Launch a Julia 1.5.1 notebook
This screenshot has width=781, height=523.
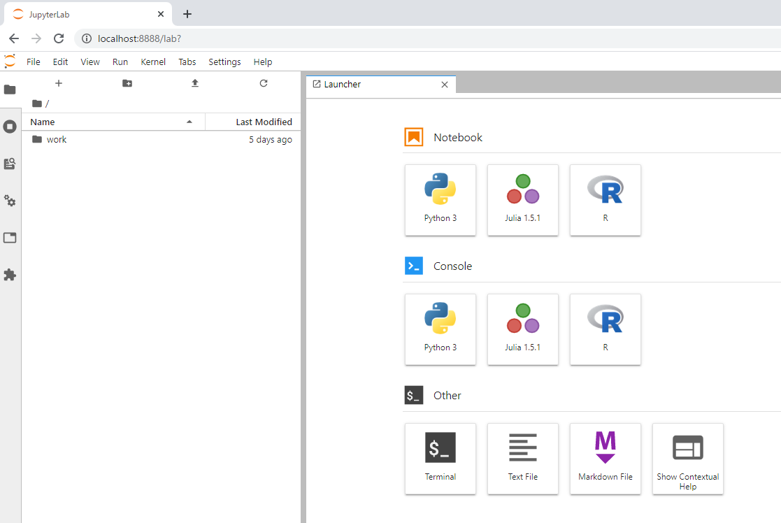pyautogui.click(x=523, y=200)
